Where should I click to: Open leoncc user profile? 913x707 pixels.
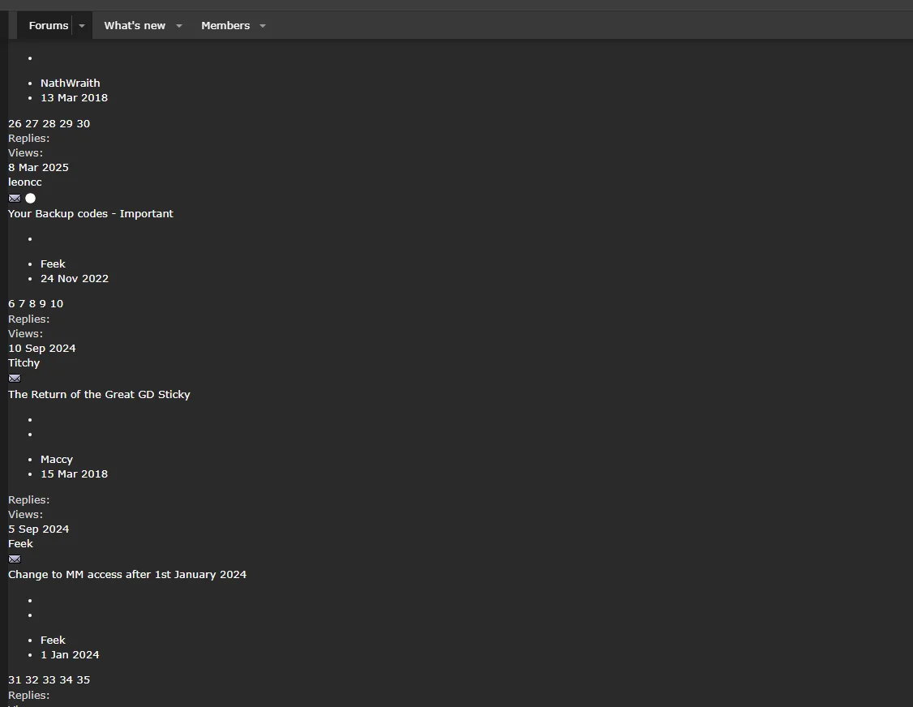click(24, 182)
